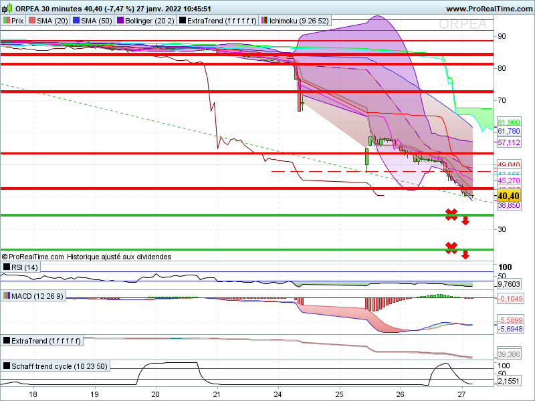Click the www.ProRealTime.com link
This screenshot has width=535, height=401.
490,9
